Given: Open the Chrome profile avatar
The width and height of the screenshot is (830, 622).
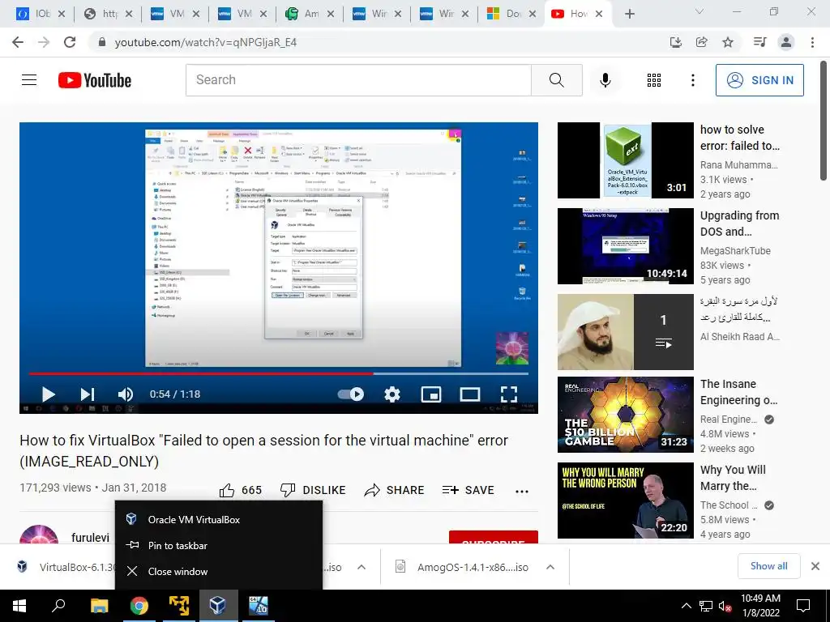Looking at the screenshot, I should coord(786,42).
